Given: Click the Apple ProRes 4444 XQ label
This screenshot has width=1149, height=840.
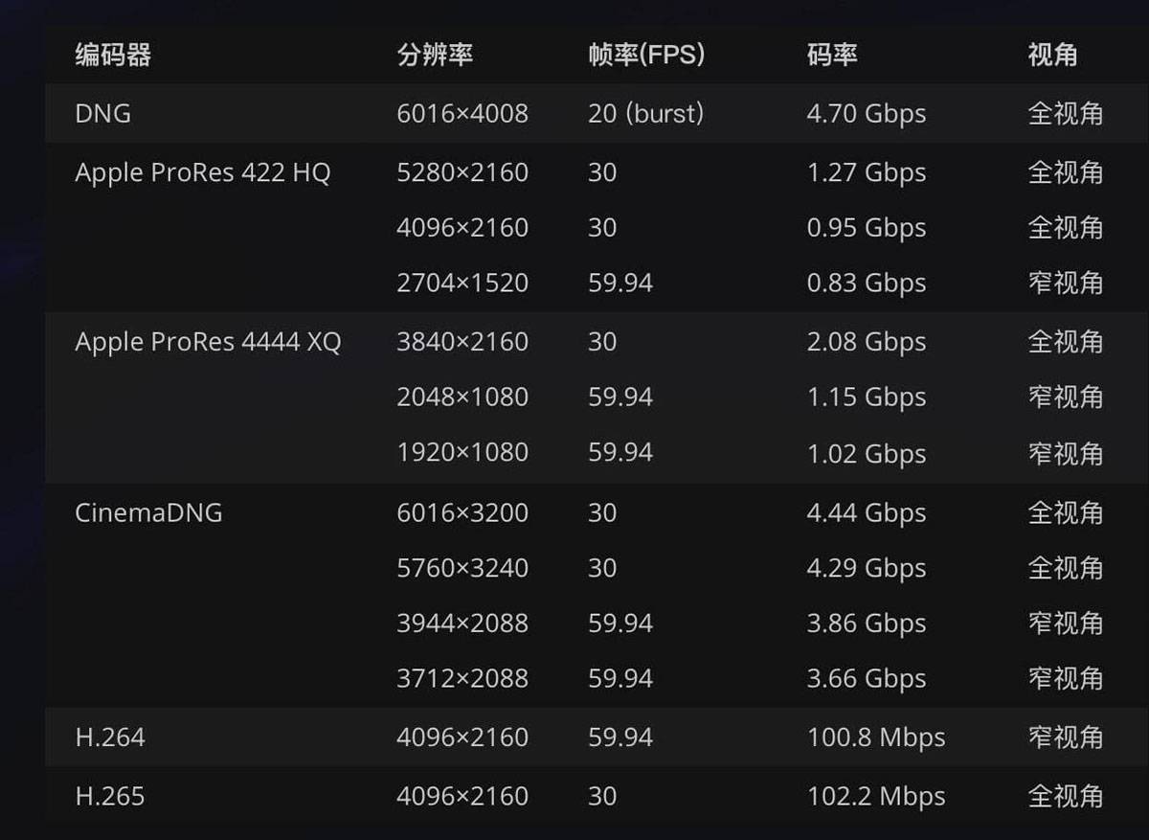Looking at the screenshot, I should click(x=208, y=343).
